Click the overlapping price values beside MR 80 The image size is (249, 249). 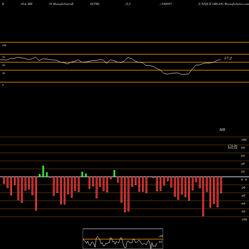pos(233,147)
